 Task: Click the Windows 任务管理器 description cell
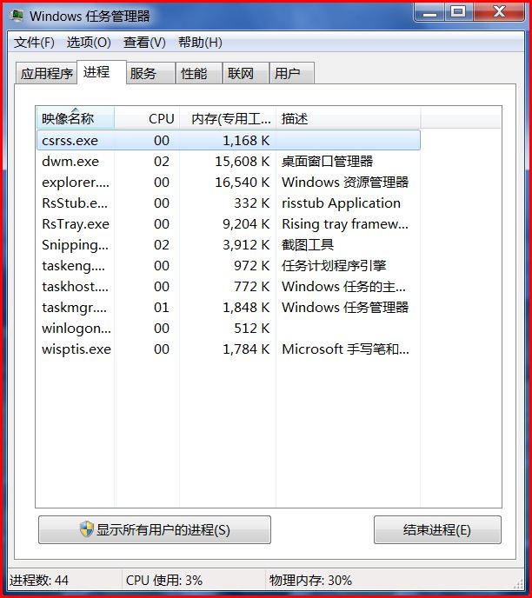point(345,307)
